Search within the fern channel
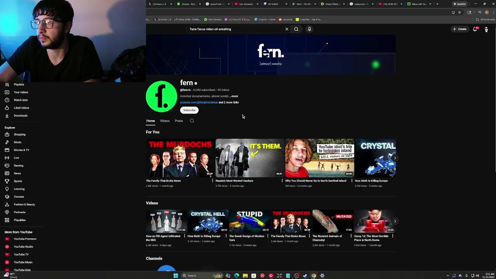 192,121
